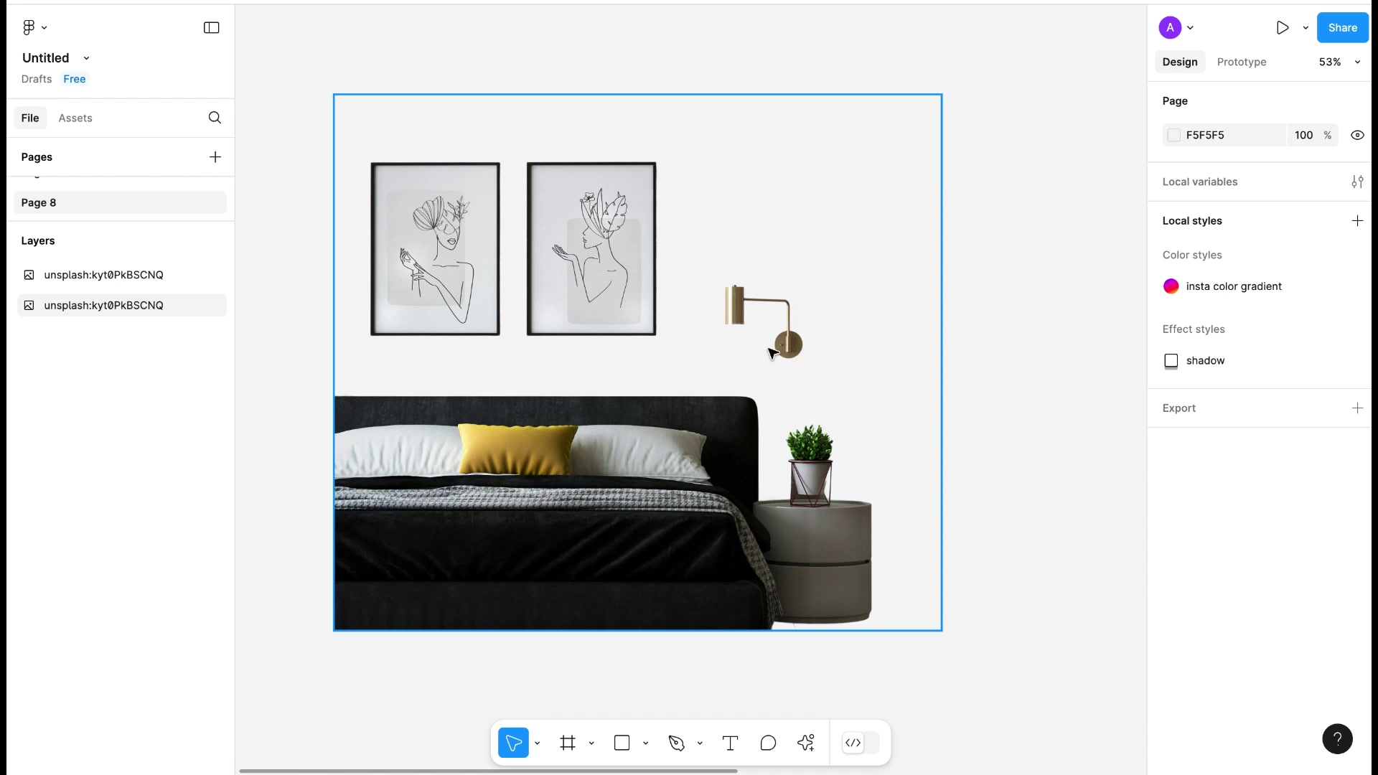Click the yellow pillow in bed image
The height and width of the screenshot is (775, 1378).
pyautogui.click(x=517, y=448)
